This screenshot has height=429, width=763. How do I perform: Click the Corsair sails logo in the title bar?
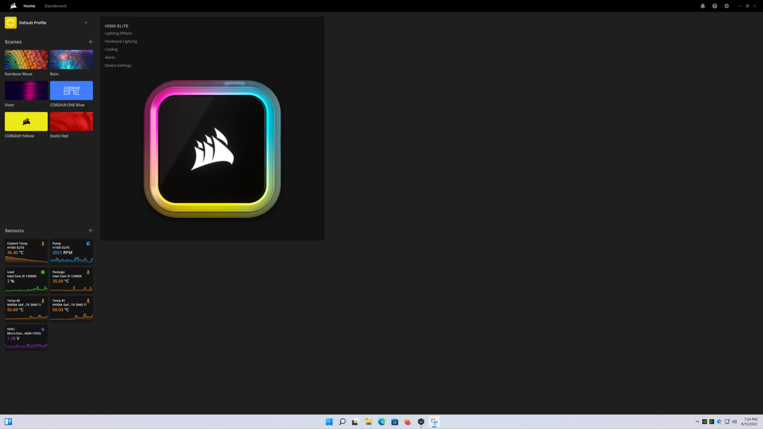point(13,6)
